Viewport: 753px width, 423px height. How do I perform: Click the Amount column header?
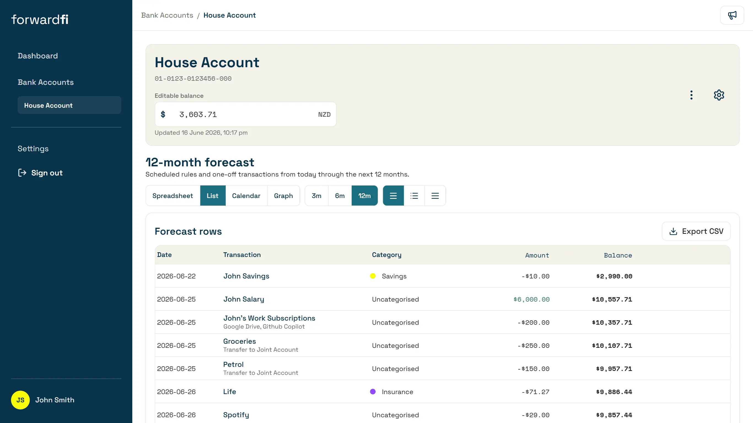pyautogui.click(x=537, y=255)
